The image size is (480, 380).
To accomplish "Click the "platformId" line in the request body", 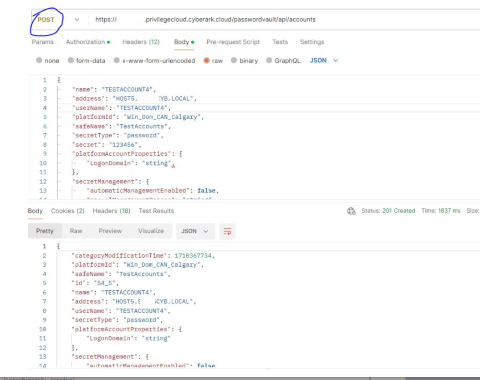I will (138, 117).
